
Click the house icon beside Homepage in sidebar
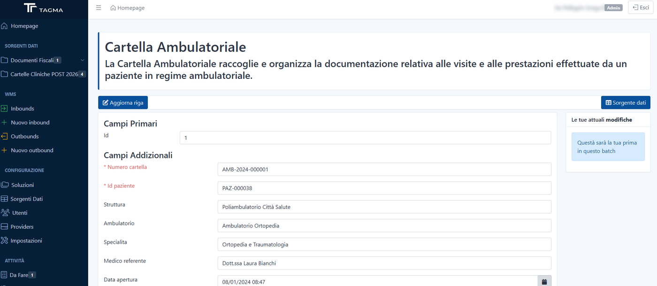coord(4,26)
